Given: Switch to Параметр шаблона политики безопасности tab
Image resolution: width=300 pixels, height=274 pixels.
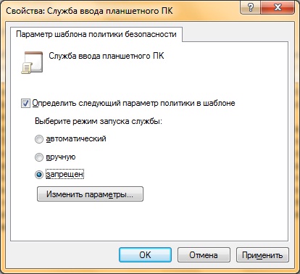Looking at the screenshot, I should tap(96, 34).
